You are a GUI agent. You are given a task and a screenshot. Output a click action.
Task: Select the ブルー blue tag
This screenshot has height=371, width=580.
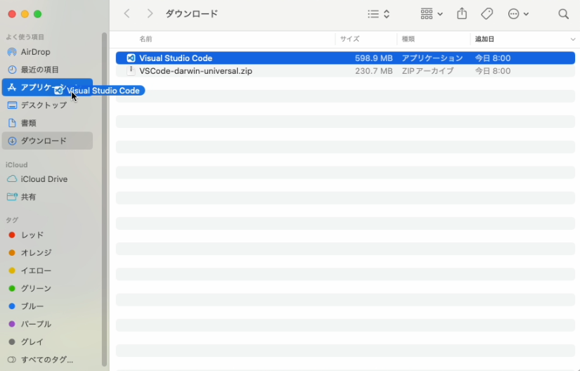47,306
